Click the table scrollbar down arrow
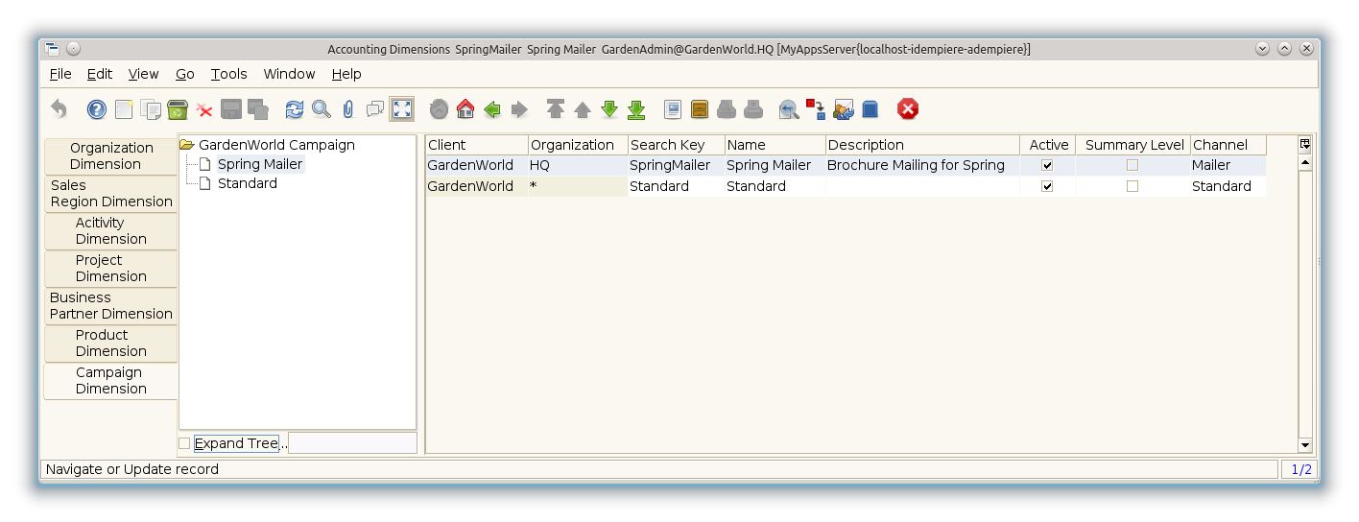 click(x=1304, y=445)
